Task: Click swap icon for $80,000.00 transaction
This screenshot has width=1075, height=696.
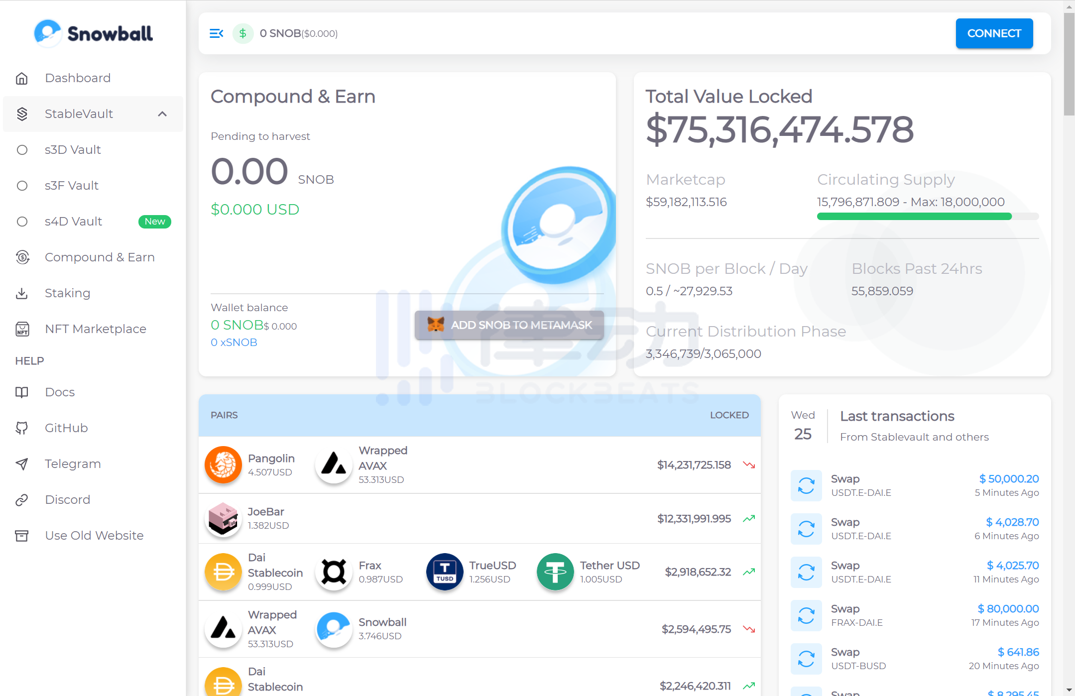Action: [x=806, y=615]
